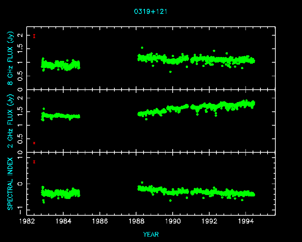The height and width of the screenshot is (242, 302).
Task: Click the red error bar in 8 GHz panel
Action: point(34,36)
